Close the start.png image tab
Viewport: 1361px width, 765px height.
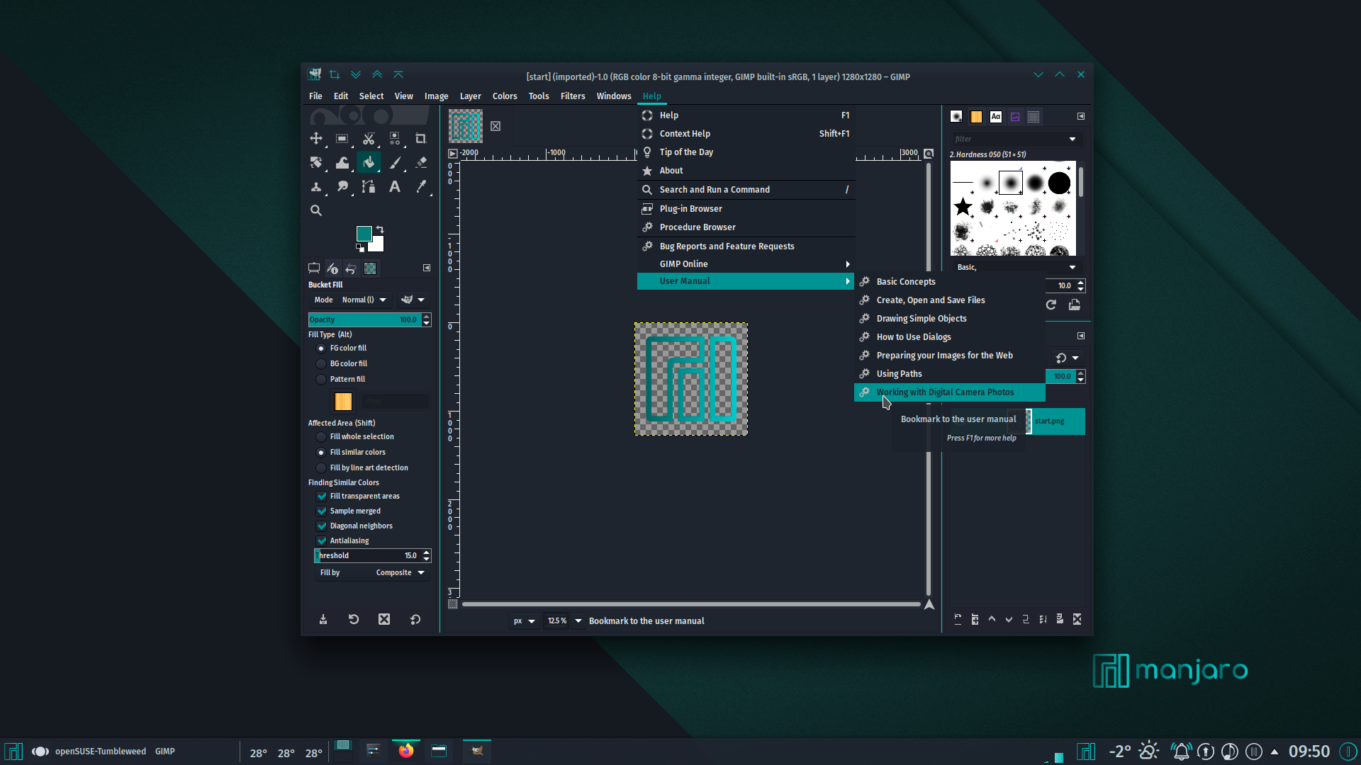(495, 126)
